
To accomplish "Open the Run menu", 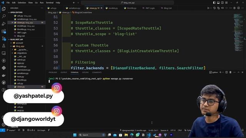I will 42,3.
